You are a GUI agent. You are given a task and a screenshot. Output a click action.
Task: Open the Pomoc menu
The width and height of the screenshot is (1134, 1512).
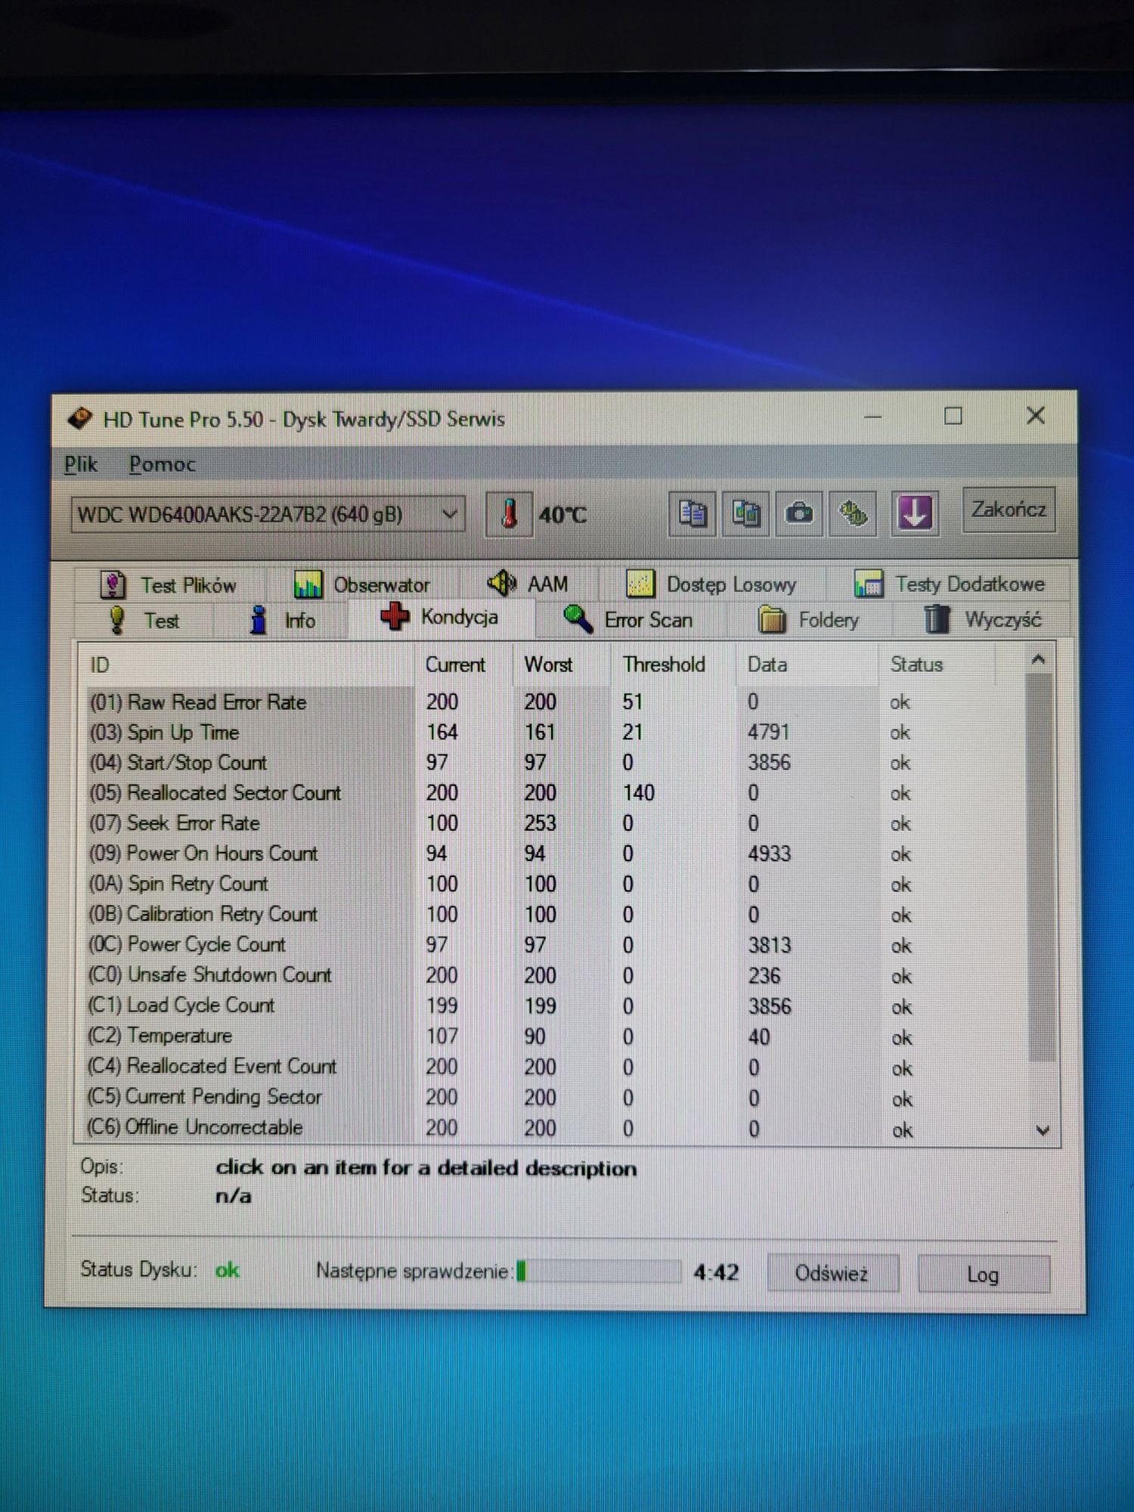pyautogui.click(x=162, y=464)
